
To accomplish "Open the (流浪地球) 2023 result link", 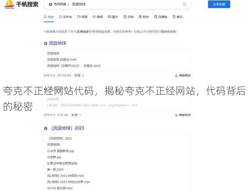I will pos(68,128).
